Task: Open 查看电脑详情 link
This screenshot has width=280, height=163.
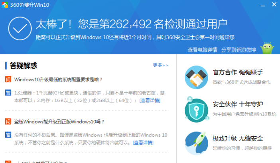Action: point(203,50)
